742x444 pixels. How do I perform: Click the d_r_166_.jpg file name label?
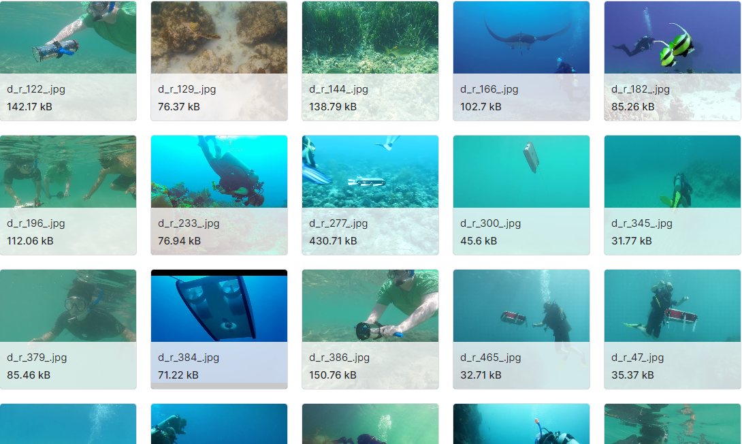click(489, 89)
